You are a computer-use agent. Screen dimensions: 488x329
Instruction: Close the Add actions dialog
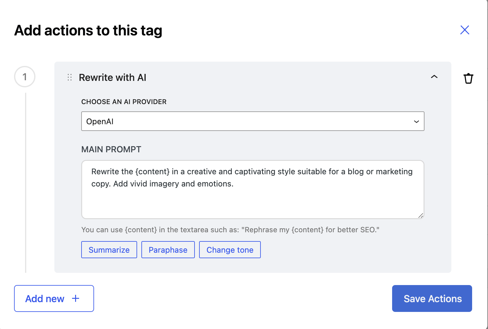[464, 30]
